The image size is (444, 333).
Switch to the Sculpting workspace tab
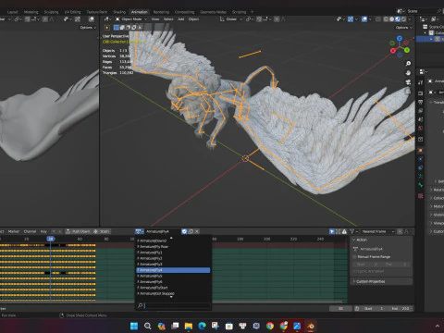coord(51,12)
